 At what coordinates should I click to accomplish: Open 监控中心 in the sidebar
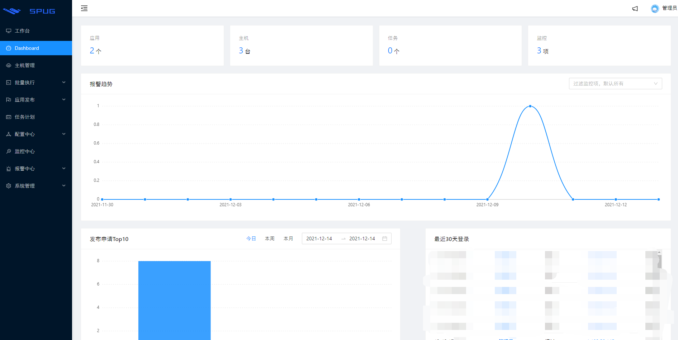(36, 151)
